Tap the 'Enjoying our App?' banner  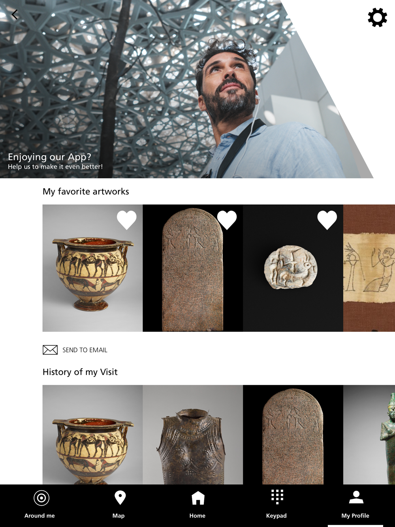coord(55,161)
